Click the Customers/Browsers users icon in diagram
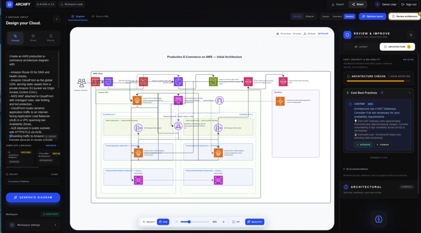Screen dimensions: 421x233 (81, 83)
